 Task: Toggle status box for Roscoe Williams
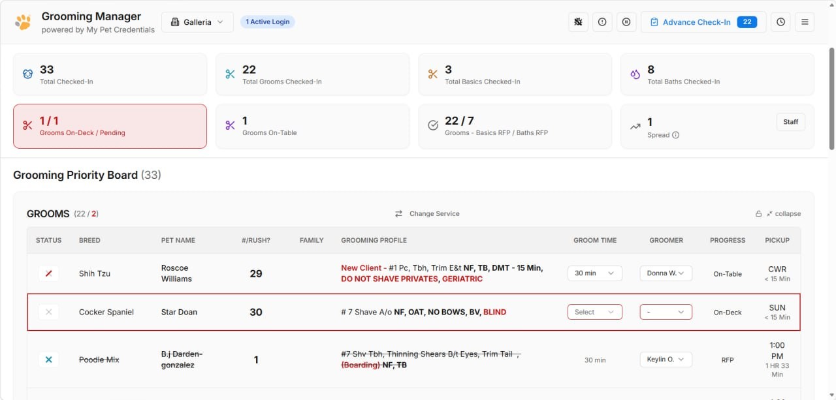pyautogui.click(x=49, y=273)
